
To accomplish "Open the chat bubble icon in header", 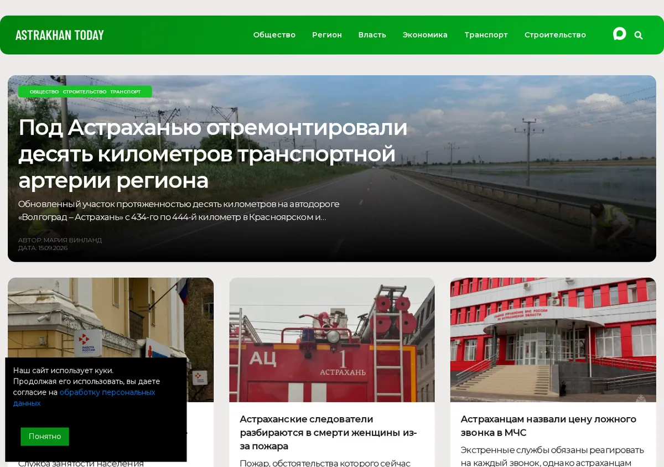I will [x=620, y=34].
